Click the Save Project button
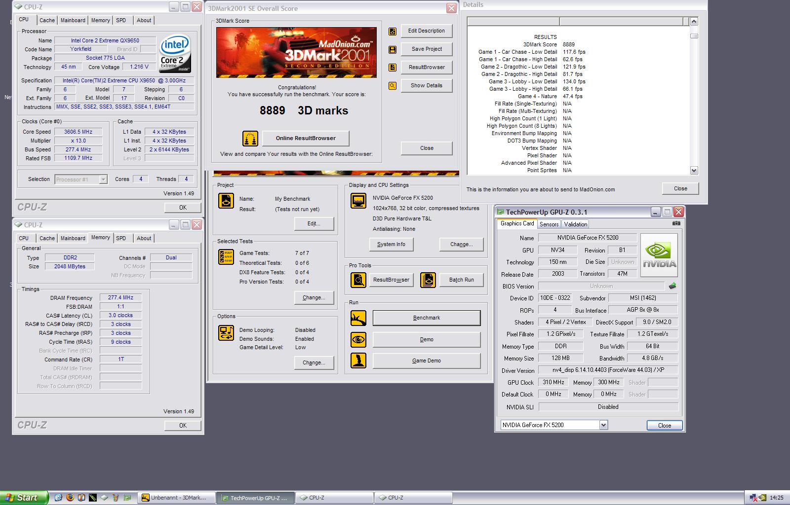Image resolution: width=790 pixels, height=505 pixels. [427, 49]
